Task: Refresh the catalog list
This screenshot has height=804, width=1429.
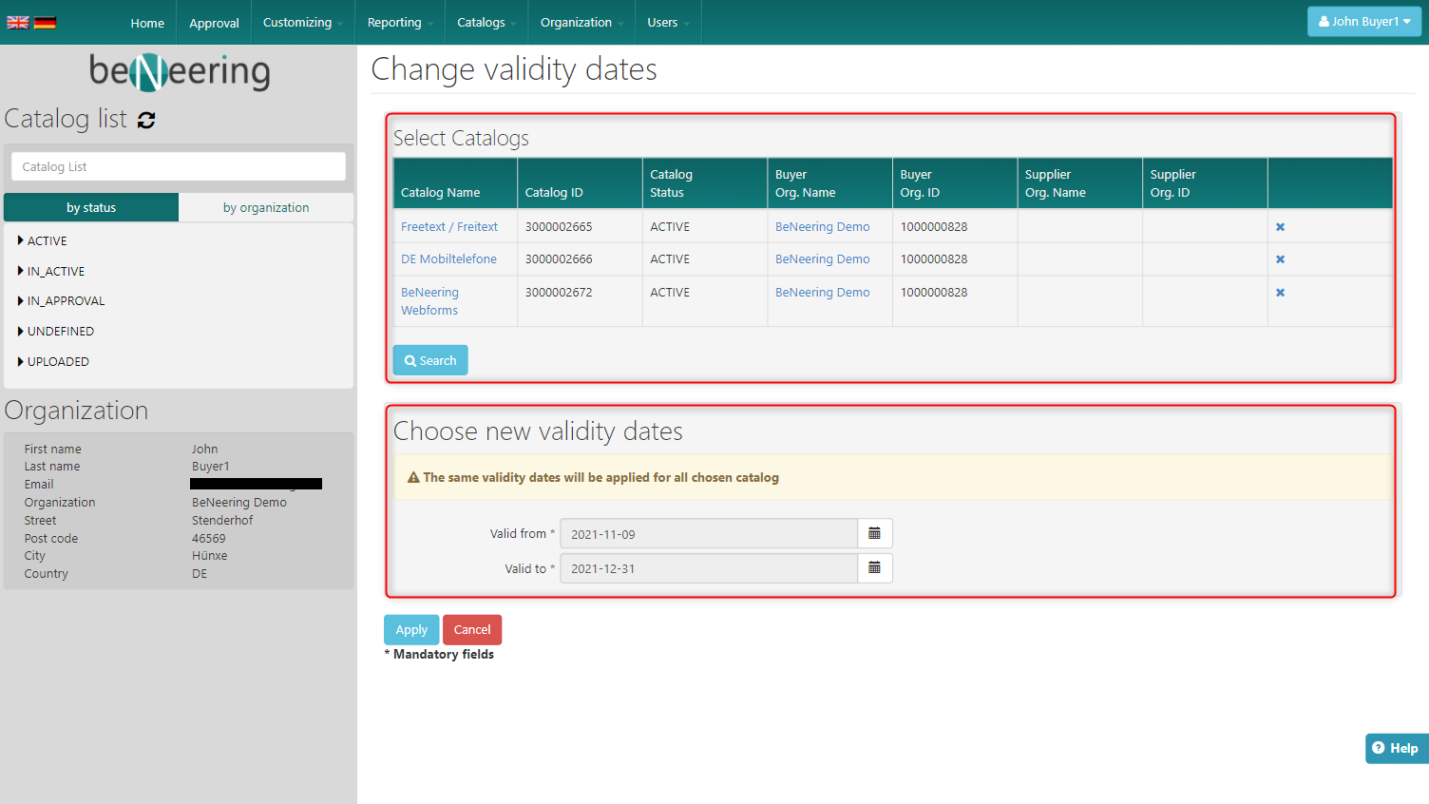Action: coord(146,120)
